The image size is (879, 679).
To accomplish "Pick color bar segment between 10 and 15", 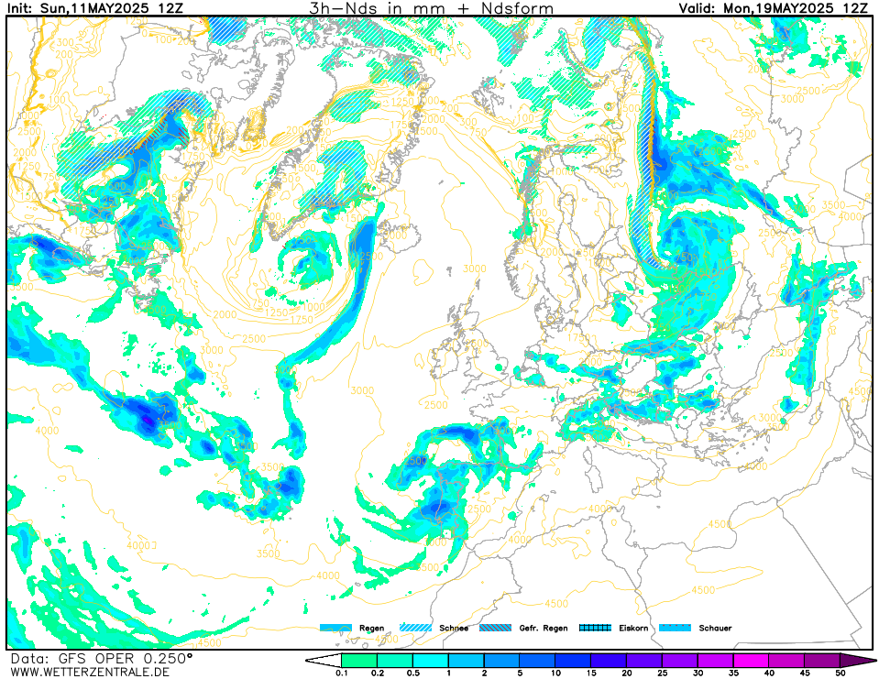I will click(574, 661).
